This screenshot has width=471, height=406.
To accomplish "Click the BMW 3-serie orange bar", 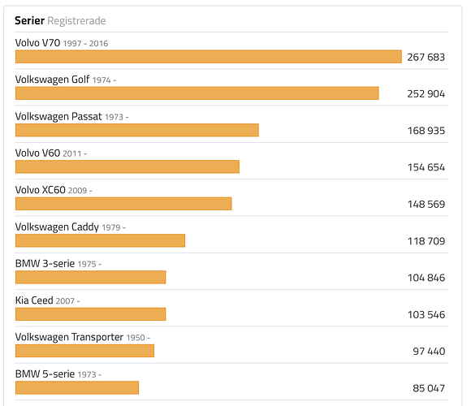I will point(90,277).
